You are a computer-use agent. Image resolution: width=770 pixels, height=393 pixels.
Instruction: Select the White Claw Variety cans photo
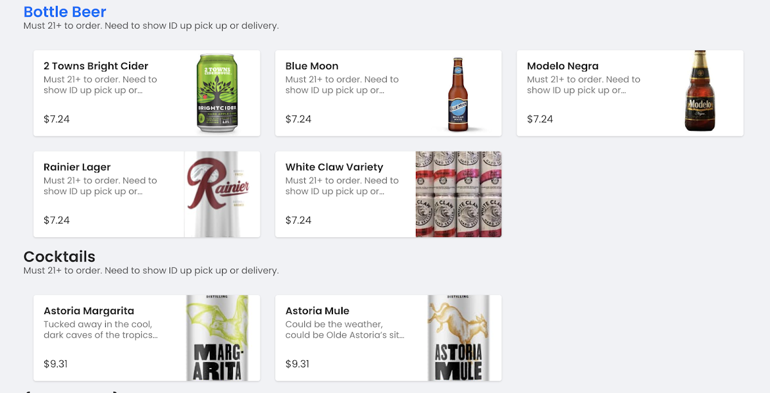[x=458, y=194]
